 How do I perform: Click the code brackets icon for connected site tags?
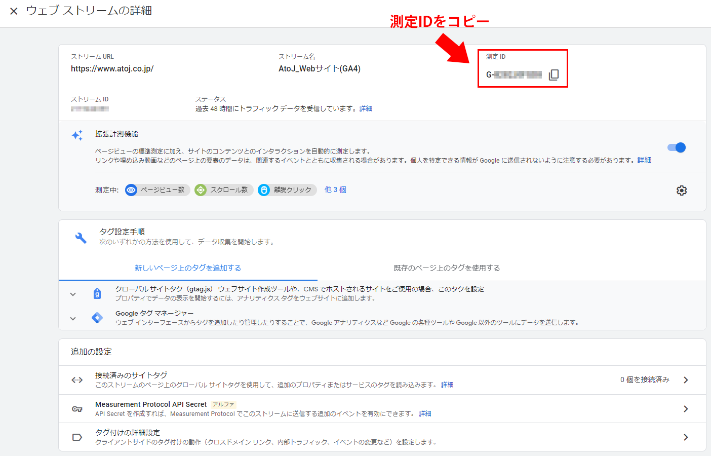pos(77,380)
